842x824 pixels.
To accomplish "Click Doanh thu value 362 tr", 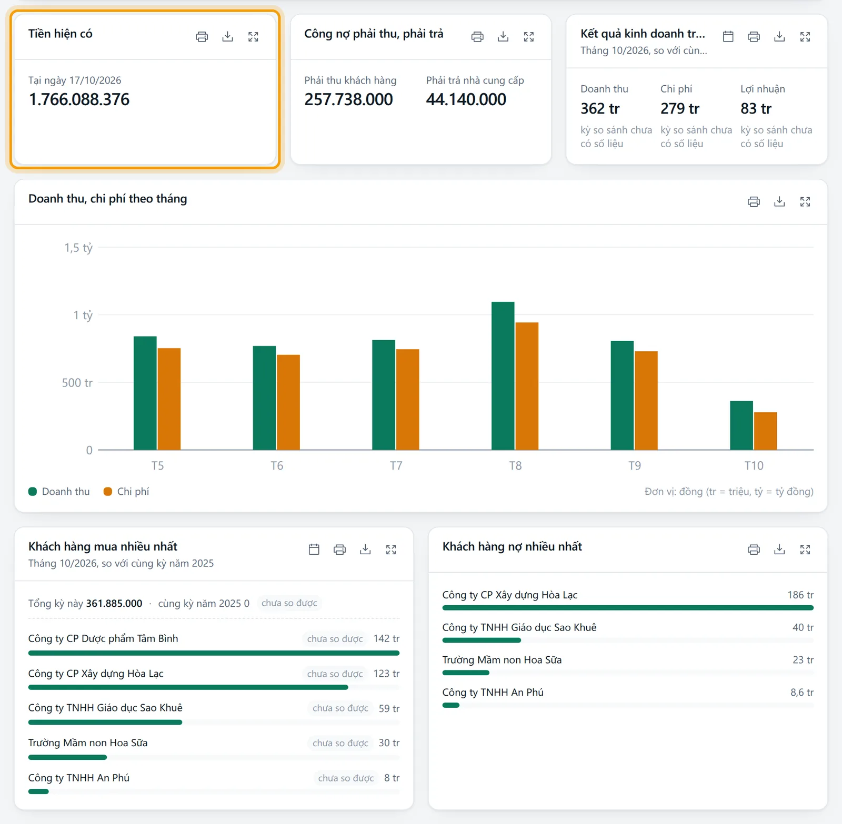I will pos(600,109).
